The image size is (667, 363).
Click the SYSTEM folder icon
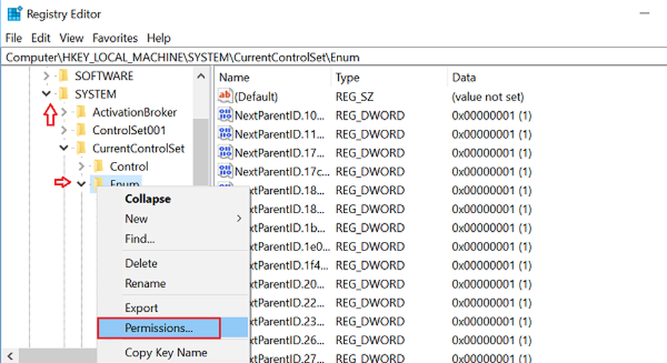click(x=63, y=94)
